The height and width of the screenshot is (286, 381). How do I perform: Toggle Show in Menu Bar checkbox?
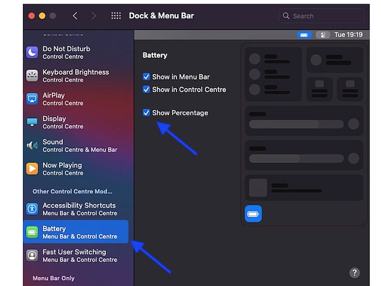(x=146, y=77)
